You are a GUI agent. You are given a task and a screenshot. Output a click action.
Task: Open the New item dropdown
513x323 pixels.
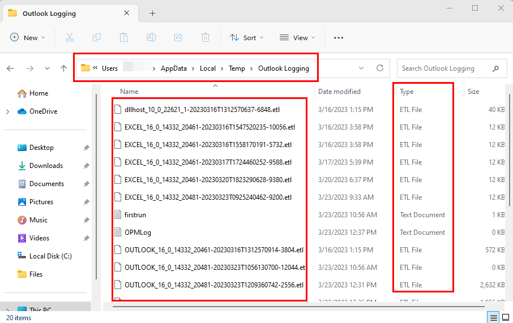coord(27,38)
